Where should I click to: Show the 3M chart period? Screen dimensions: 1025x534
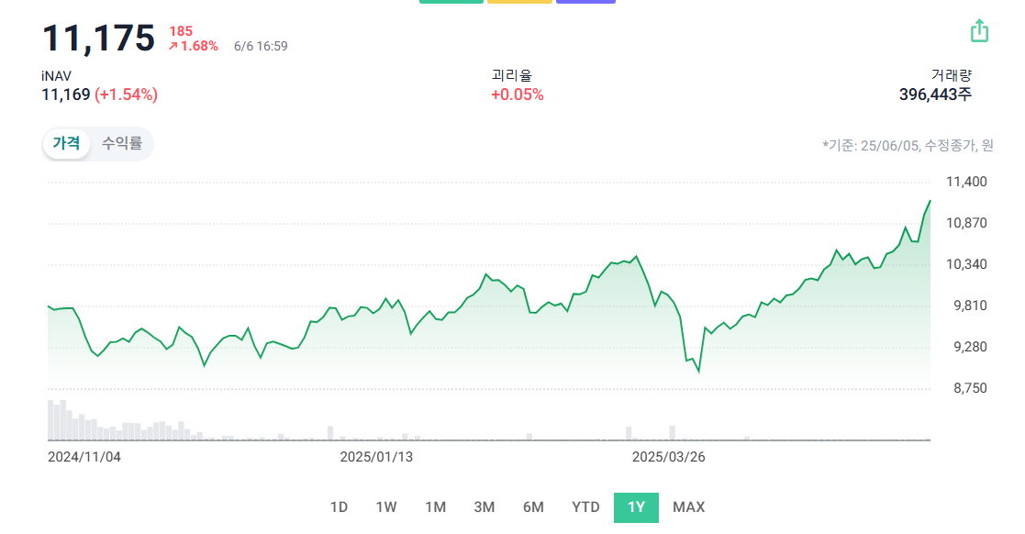pos(484,507)
